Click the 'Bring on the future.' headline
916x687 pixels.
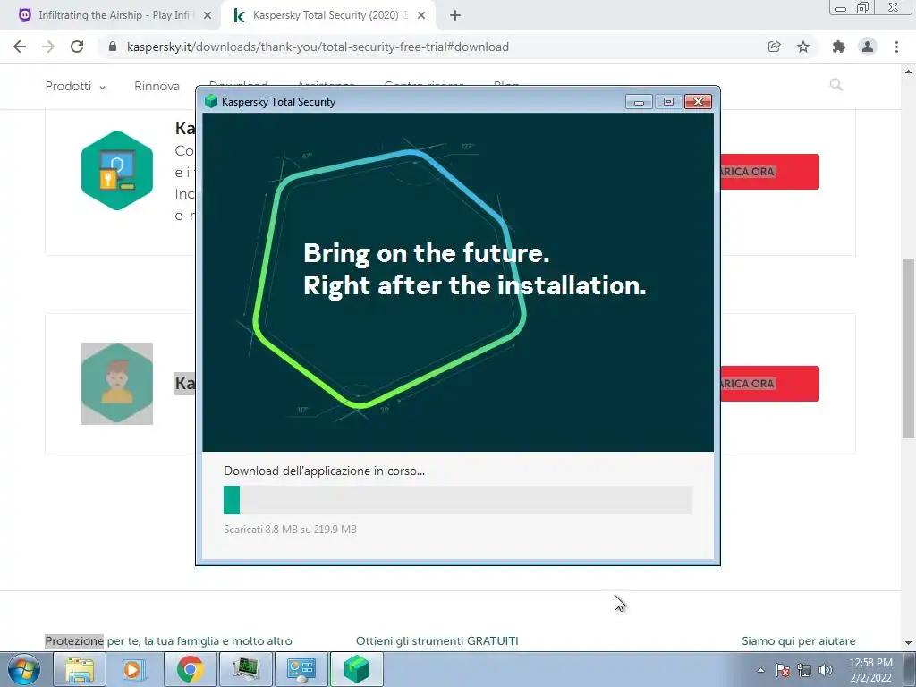[x=427, y=253]
